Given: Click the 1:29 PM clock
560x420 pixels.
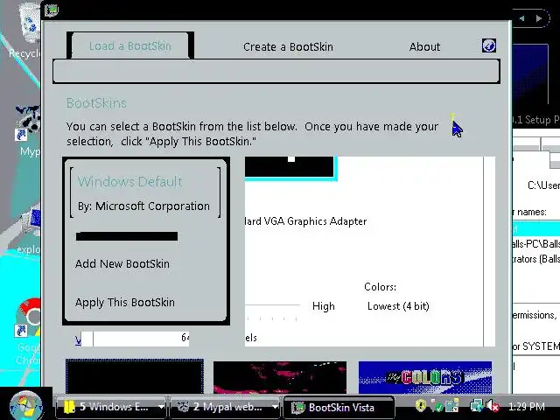Looking at the screenshot, I should tap(526, 407).
